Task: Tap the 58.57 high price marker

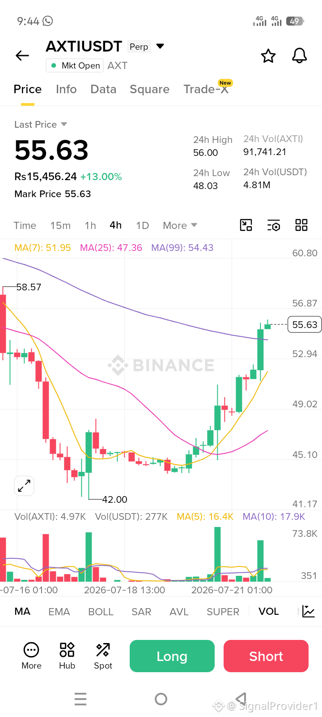Action: pos(29,287)
